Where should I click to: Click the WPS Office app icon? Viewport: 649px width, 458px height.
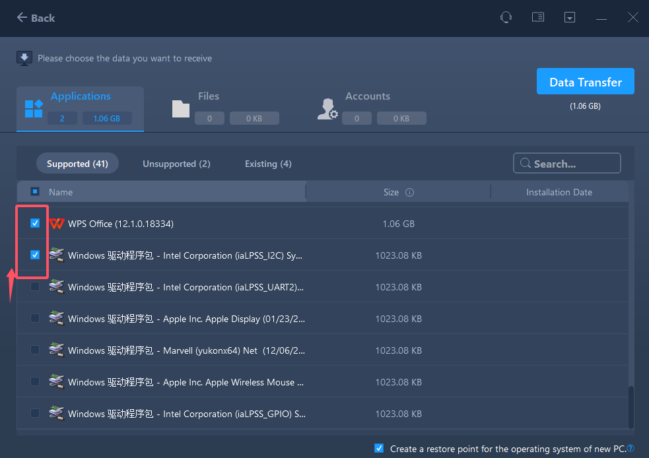click(57, 224)
